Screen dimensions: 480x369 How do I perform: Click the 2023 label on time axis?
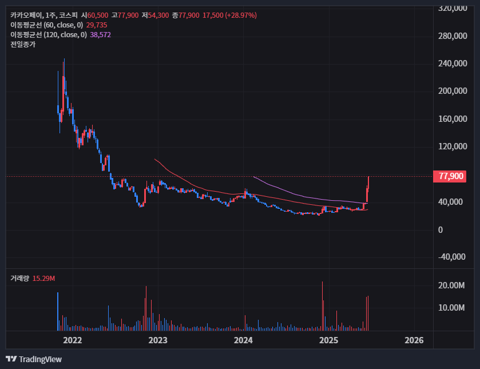coord(158,340)
